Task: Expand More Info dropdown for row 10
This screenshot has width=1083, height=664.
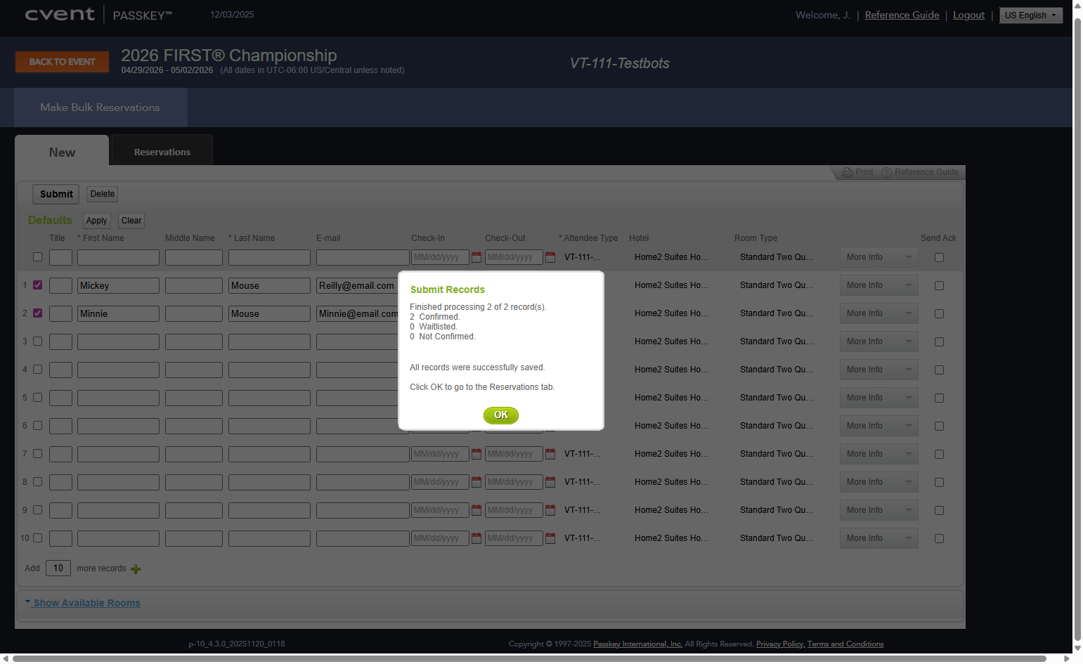Action: [x=879, y=538]
